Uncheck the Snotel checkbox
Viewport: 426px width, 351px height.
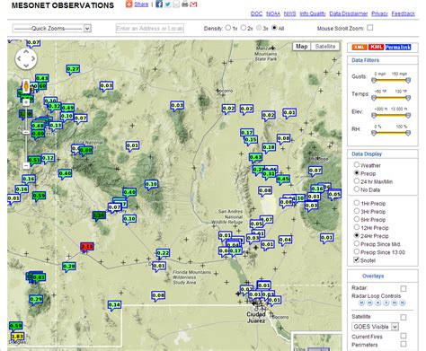coord(357,259)
